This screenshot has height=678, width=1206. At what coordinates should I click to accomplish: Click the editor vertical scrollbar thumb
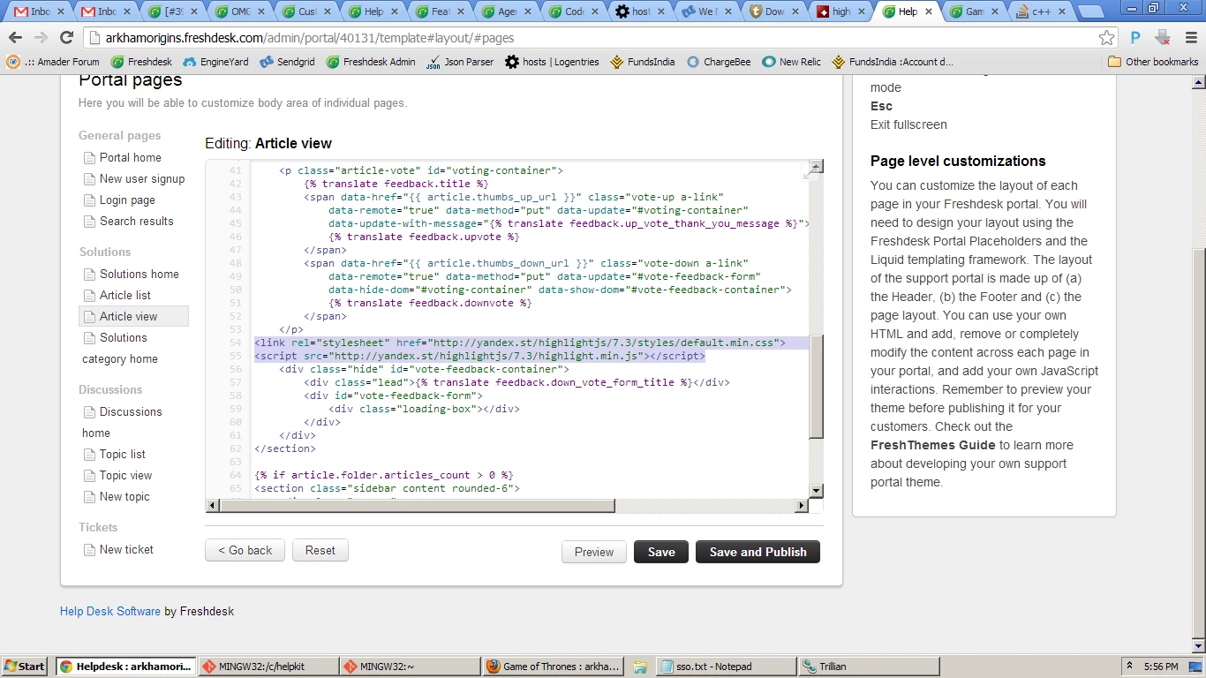[816, 387]
